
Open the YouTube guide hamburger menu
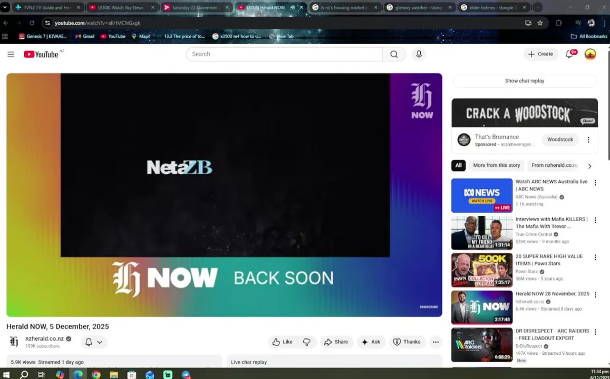tap(11, 54)
